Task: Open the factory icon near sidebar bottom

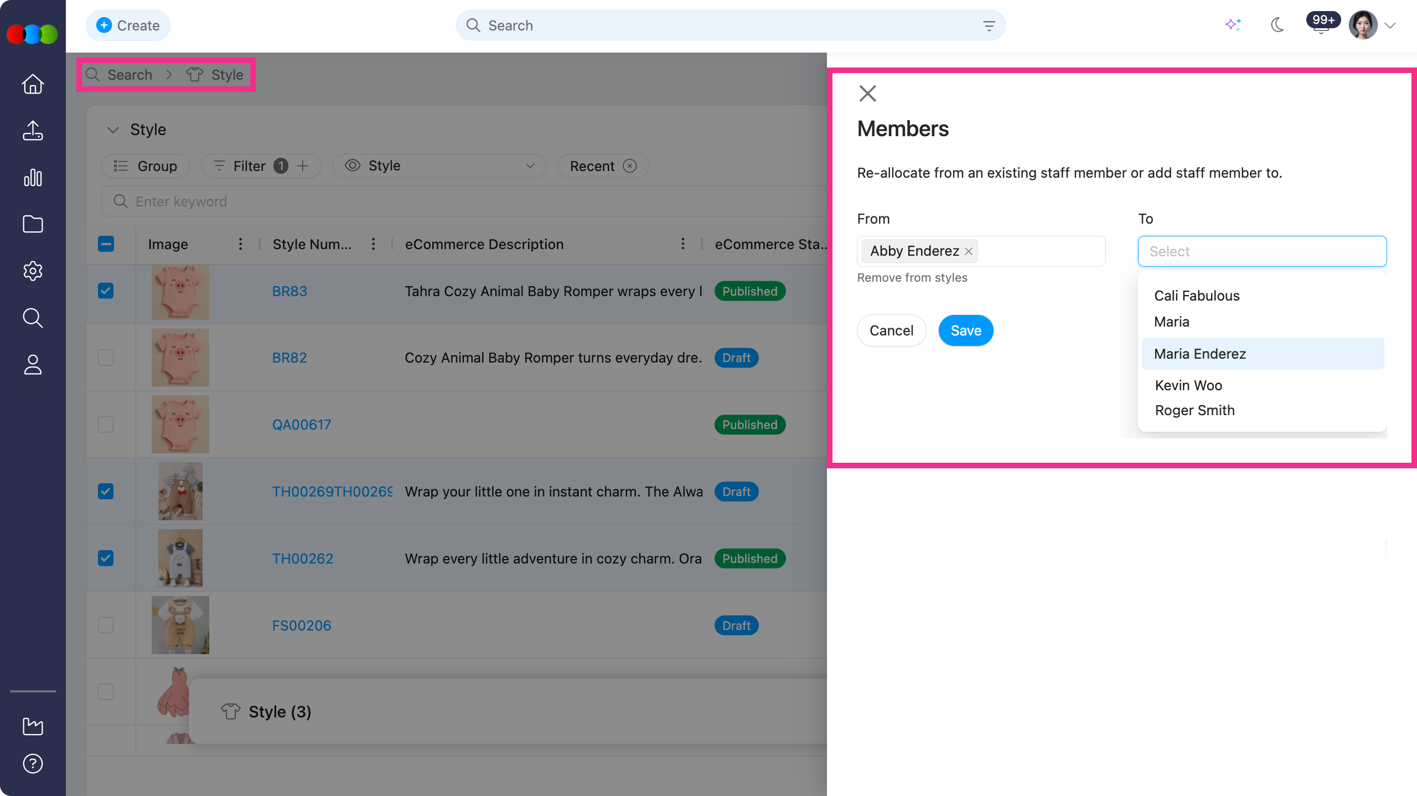Action: (x=33, y=726)
